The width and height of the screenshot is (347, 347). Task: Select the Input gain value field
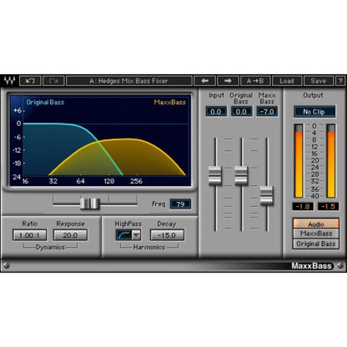pos(216,112)
